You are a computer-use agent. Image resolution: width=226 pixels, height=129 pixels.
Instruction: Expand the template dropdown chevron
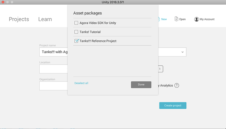click(182, 52)
